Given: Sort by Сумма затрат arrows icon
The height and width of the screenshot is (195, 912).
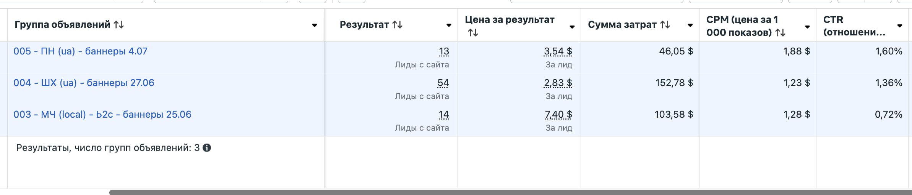Looking at the screenshot, I should click(x=665, y=25).
